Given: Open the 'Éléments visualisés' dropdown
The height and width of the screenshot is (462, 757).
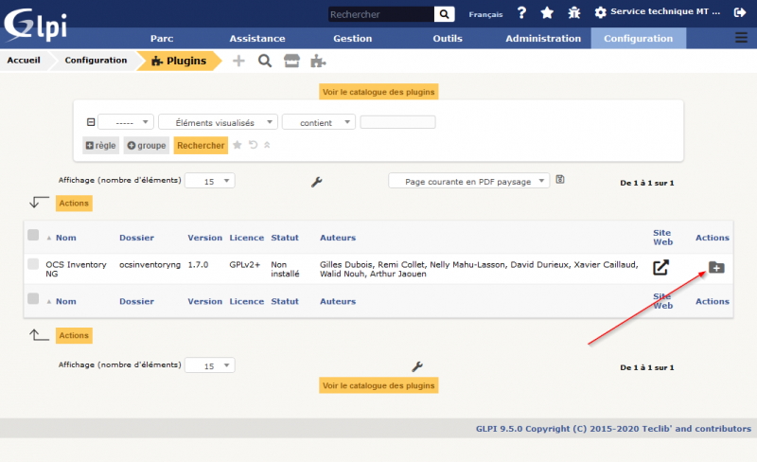Looking at the screenshot, I should [x=218, y=122].
